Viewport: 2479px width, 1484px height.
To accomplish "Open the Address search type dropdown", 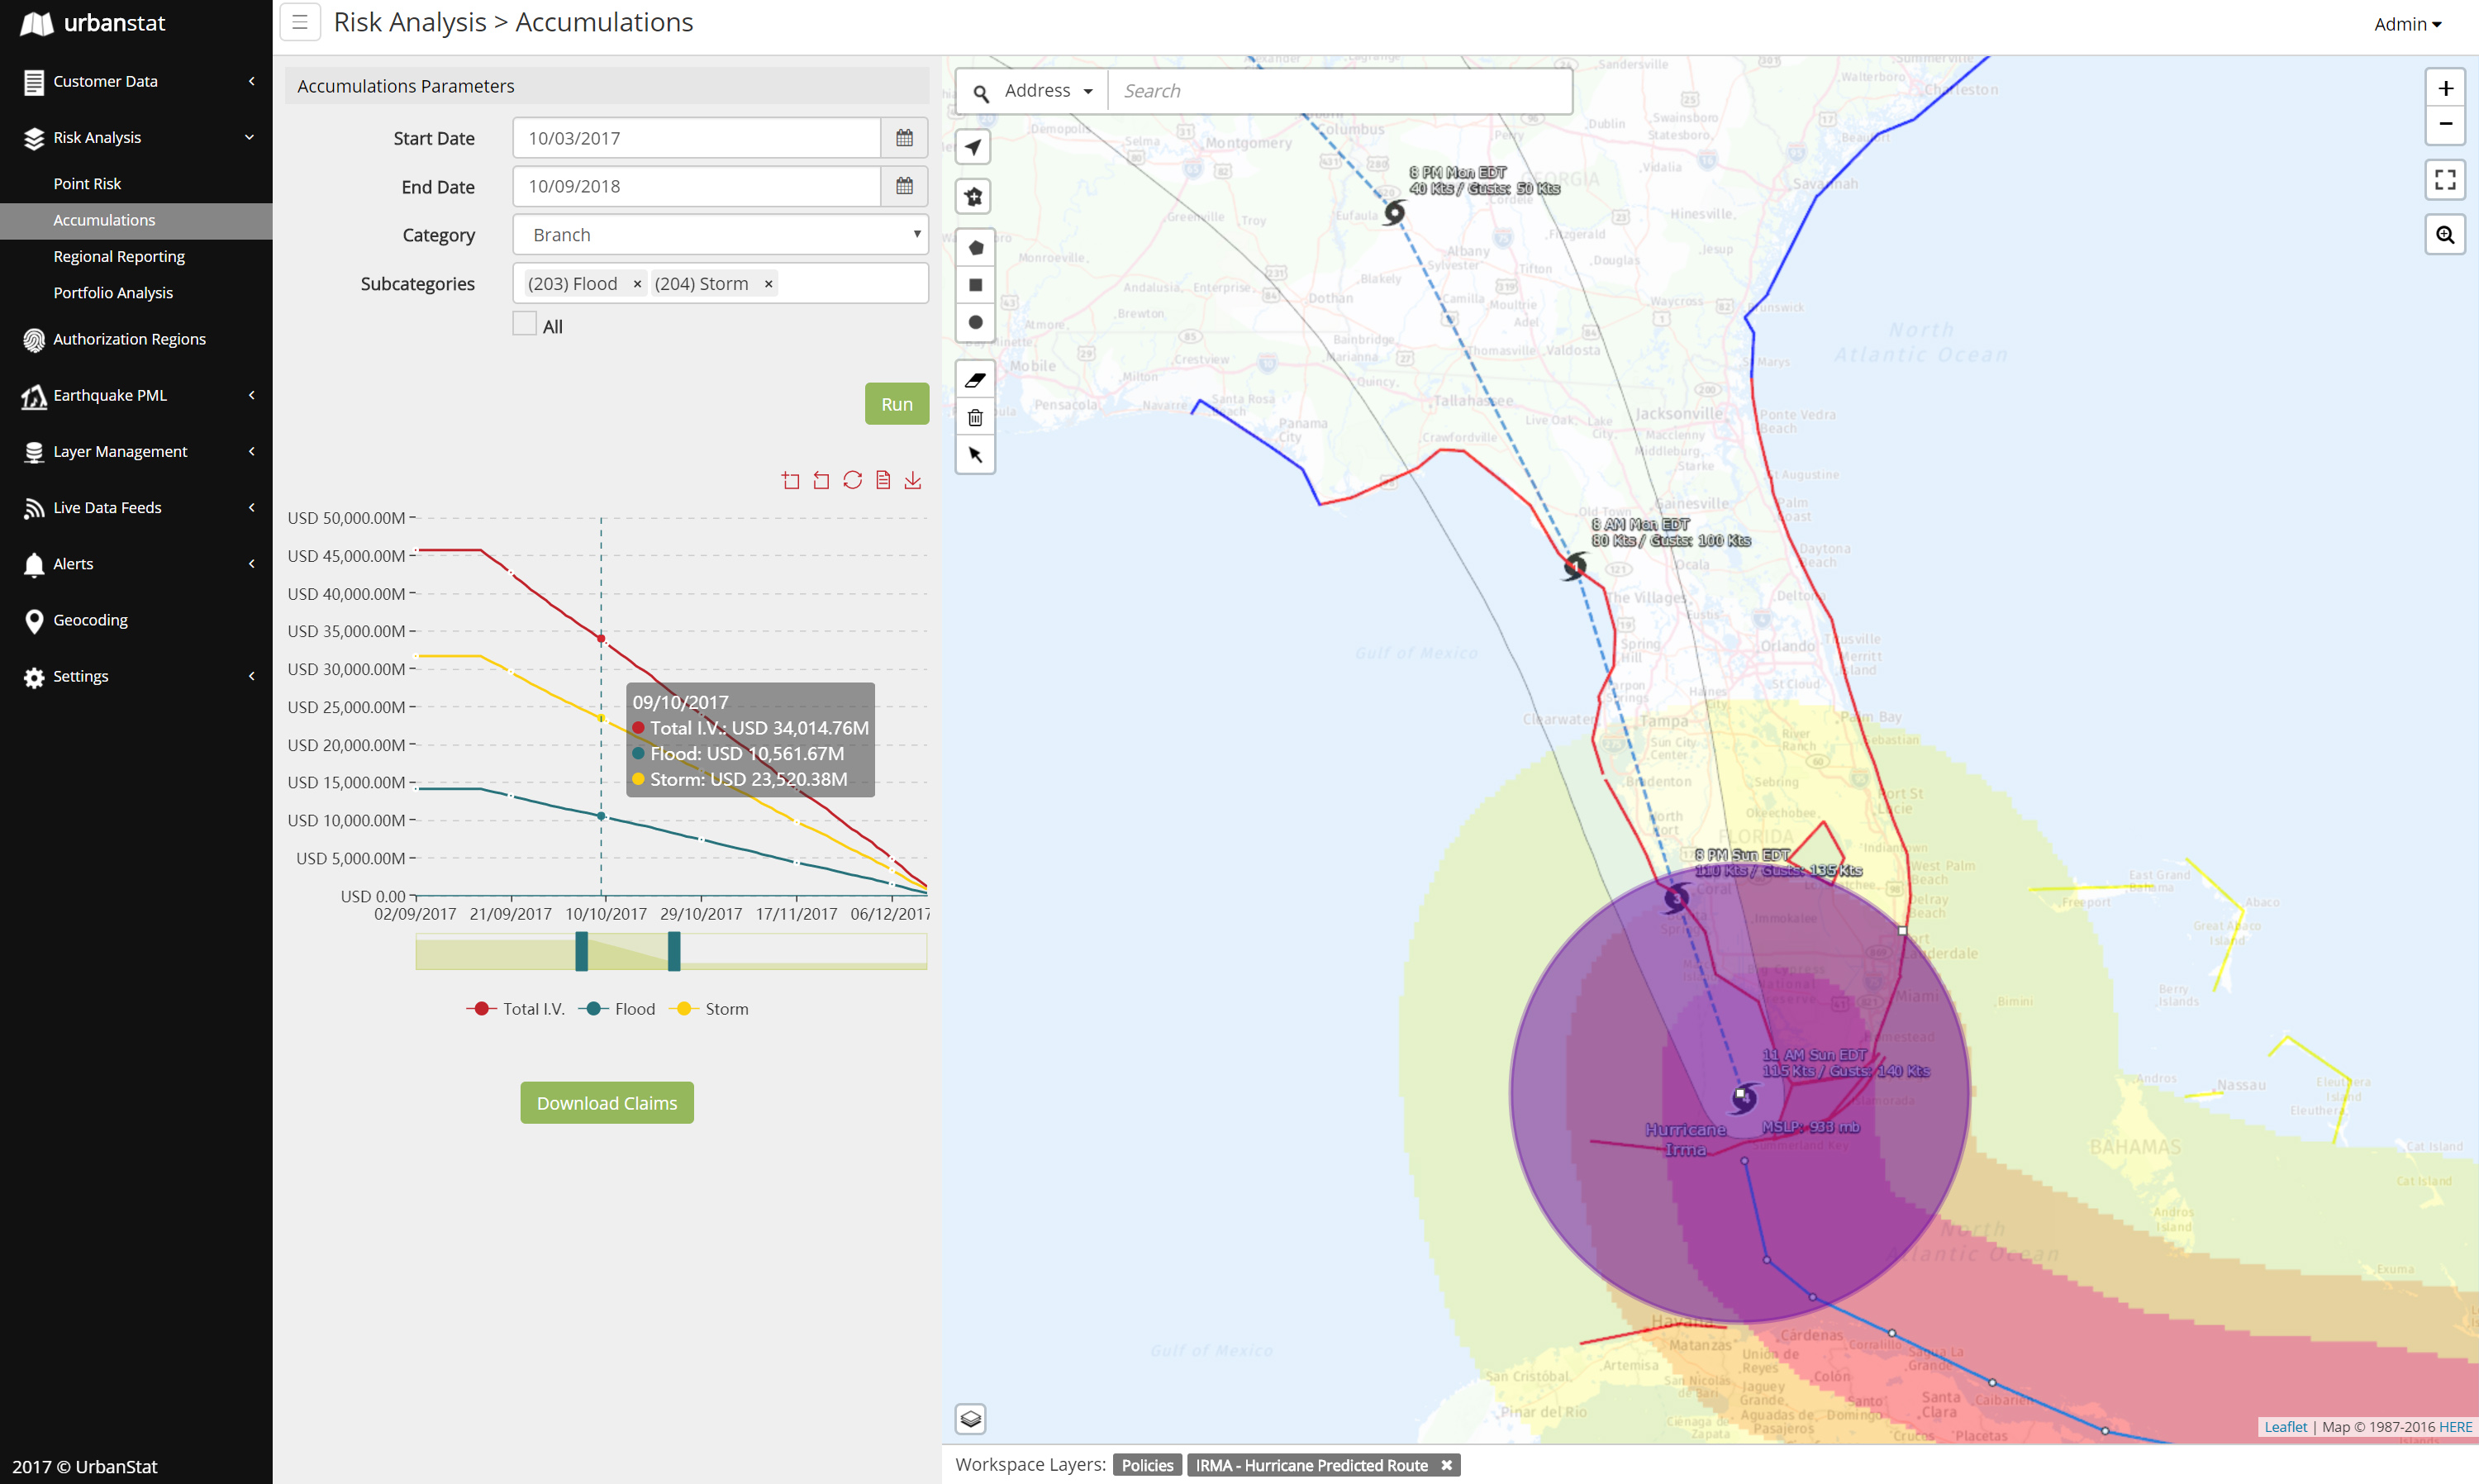I will (x=1046, y=91).
